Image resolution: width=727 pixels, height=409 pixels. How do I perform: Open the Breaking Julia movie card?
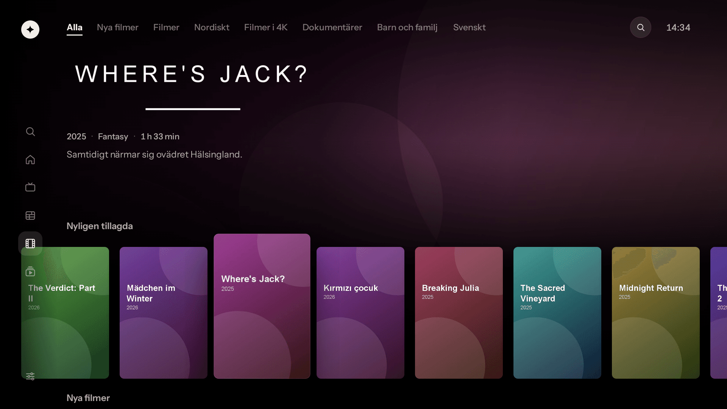coord(459,312)
